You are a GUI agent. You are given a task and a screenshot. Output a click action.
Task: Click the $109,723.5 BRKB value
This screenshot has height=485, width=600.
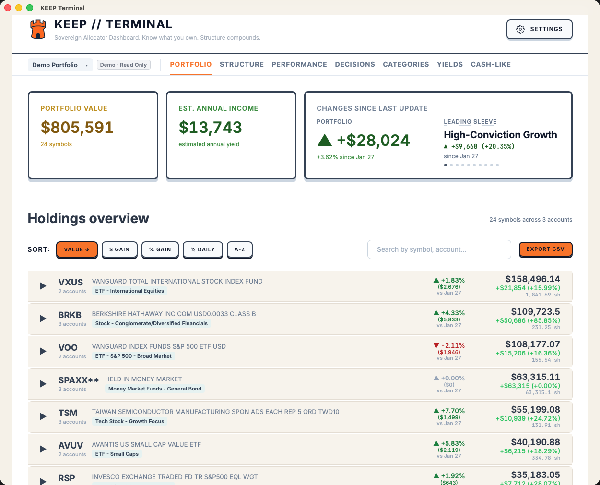tap(536, 311)
